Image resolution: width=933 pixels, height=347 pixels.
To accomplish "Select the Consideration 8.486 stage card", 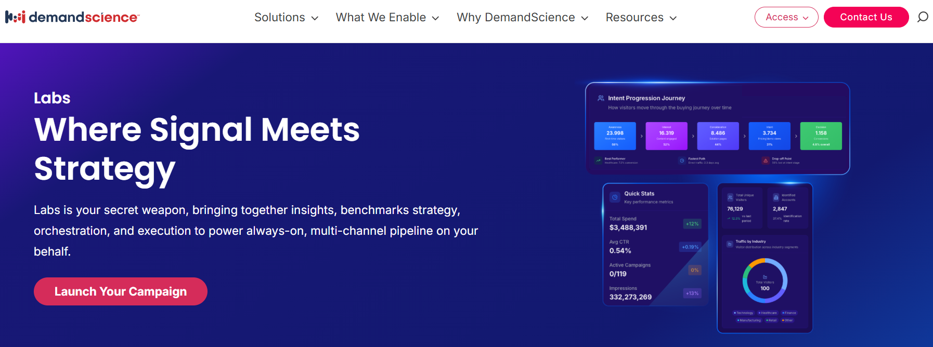I will click(x=718, y=136).
